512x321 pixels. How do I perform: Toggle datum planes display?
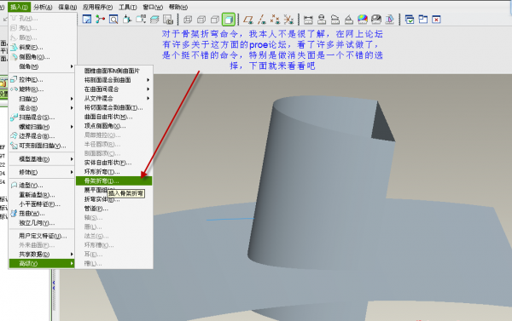coord(248,20)
